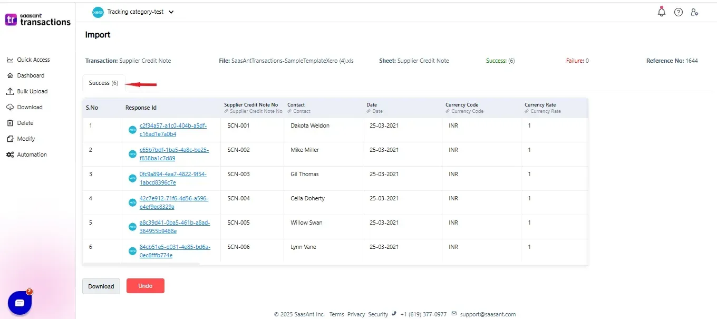Click the Xero icon in SCN-006 row
Image resolution: width=717 pixels, height=319 pixels.
(x=132, y=251)
